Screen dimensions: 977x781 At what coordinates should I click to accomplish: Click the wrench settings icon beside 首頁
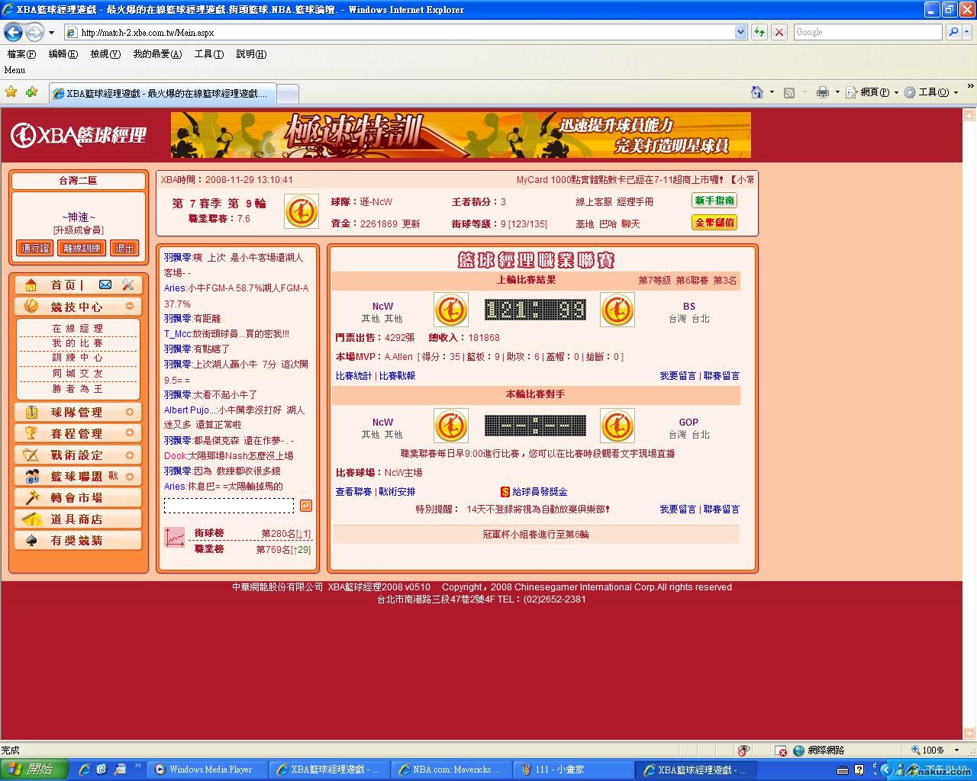[x=127, y=284]
